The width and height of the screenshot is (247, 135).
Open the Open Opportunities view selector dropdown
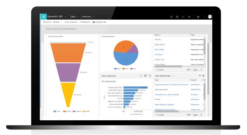173,76
